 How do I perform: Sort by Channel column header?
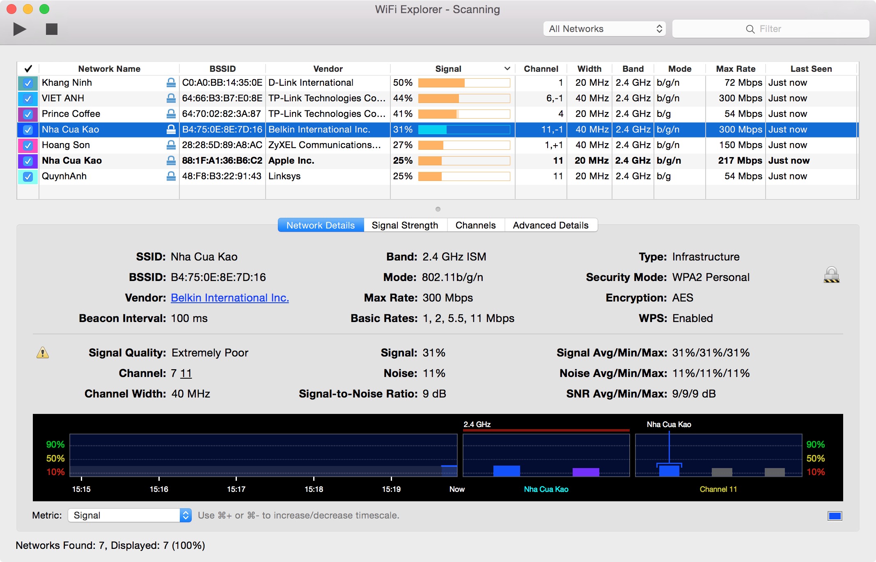541,69
